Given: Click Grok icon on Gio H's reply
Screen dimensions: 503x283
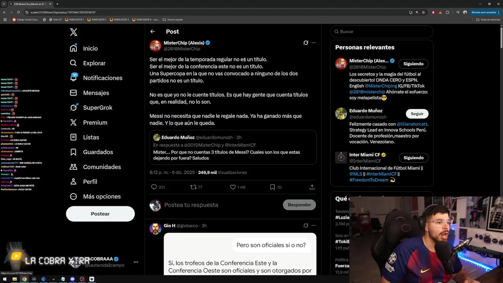Looking at the screenshot, I should click(306, 226).
